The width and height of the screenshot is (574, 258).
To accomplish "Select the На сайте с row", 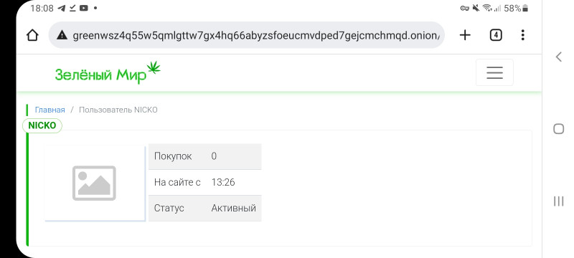I will pos(205,182).
